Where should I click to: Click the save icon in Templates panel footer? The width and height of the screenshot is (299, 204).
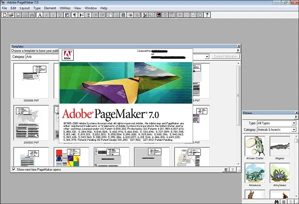(x=226, y=170)
